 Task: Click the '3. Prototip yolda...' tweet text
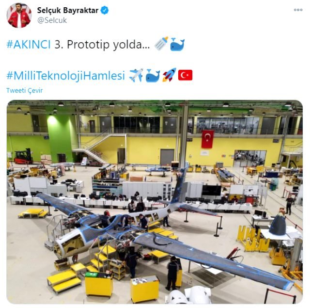102,44
